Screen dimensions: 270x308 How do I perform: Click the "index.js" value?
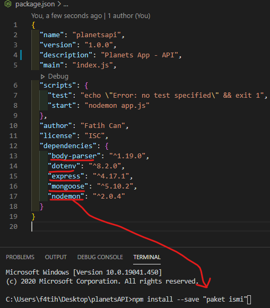(92, 65)
